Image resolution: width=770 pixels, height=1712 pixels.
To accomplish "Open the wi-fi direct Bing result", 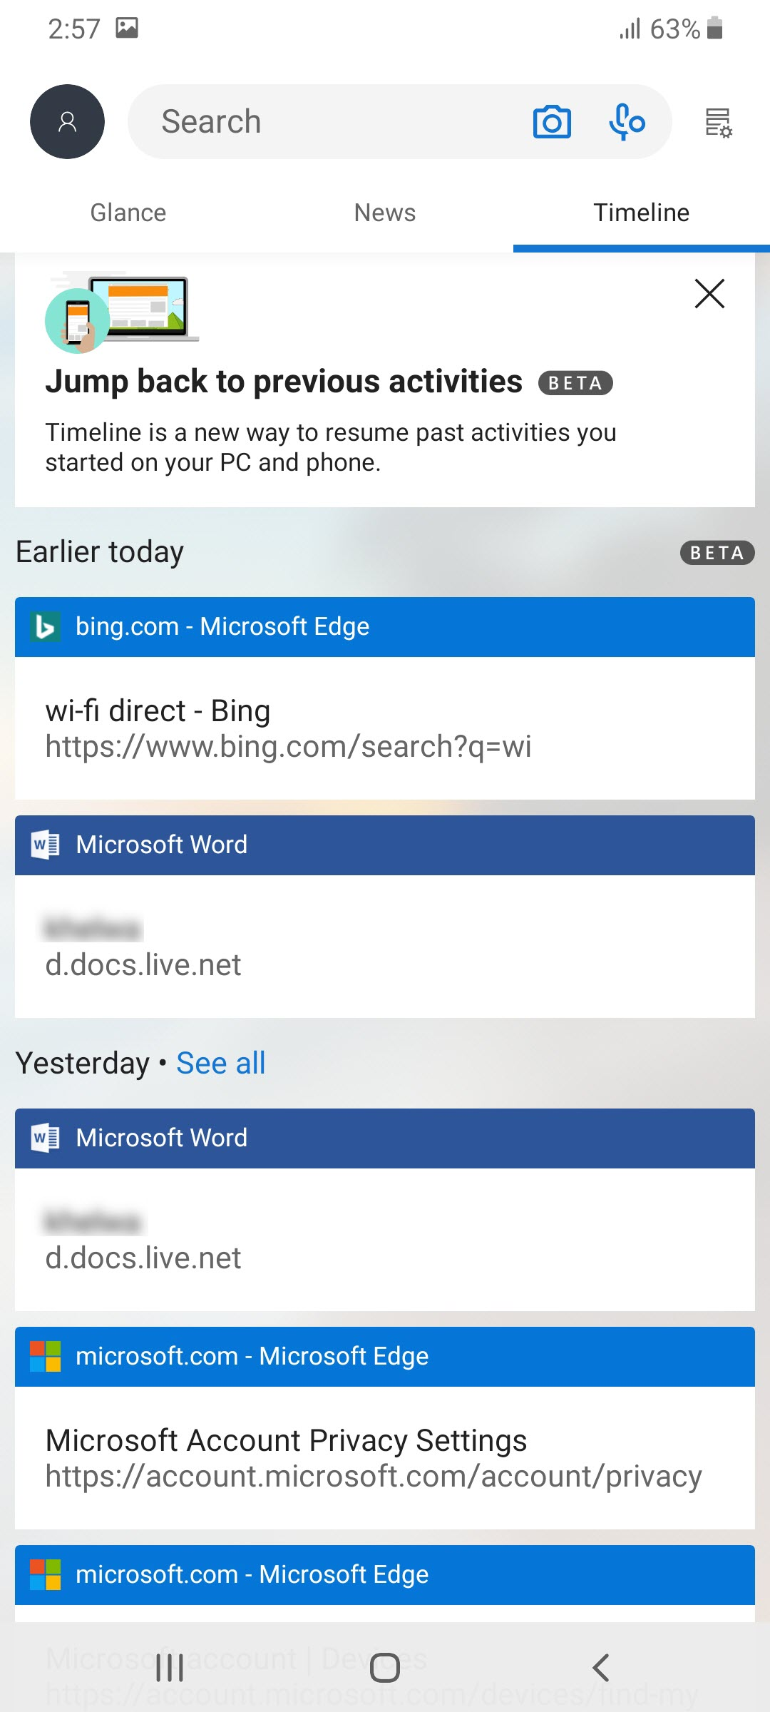I will coord(385,728).
